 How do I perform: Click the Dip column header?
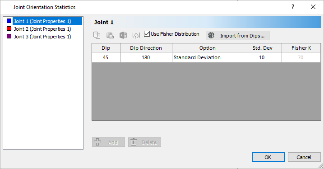tap(106, 48)
